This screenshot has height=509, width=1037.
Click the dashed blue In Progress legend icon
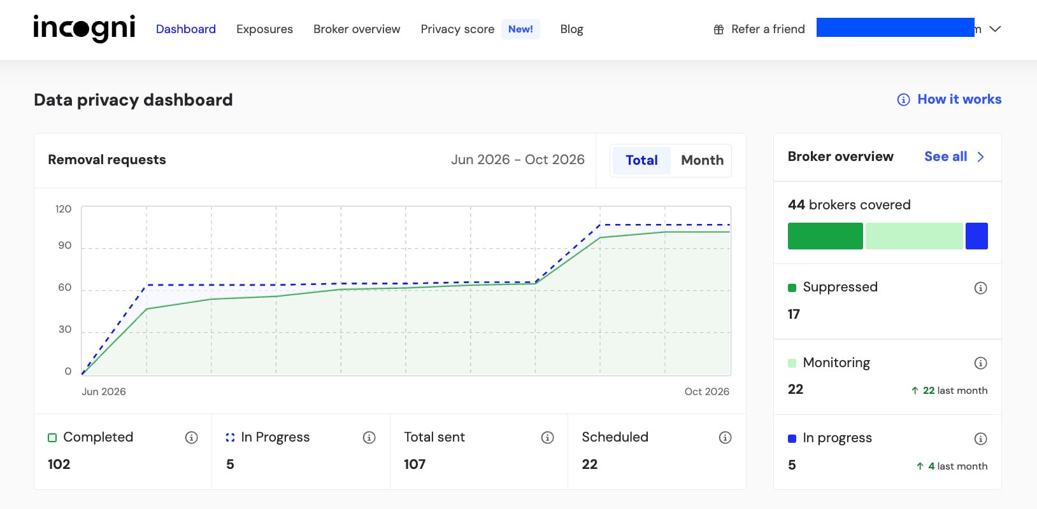[230, 438]
